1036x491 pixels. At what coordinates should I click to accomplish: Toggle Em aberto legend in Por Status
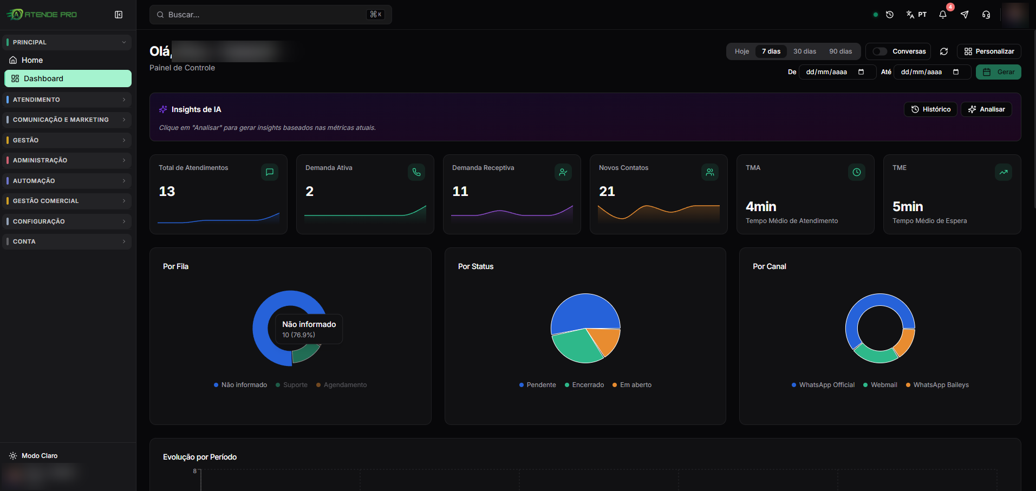tap(632, 385)
